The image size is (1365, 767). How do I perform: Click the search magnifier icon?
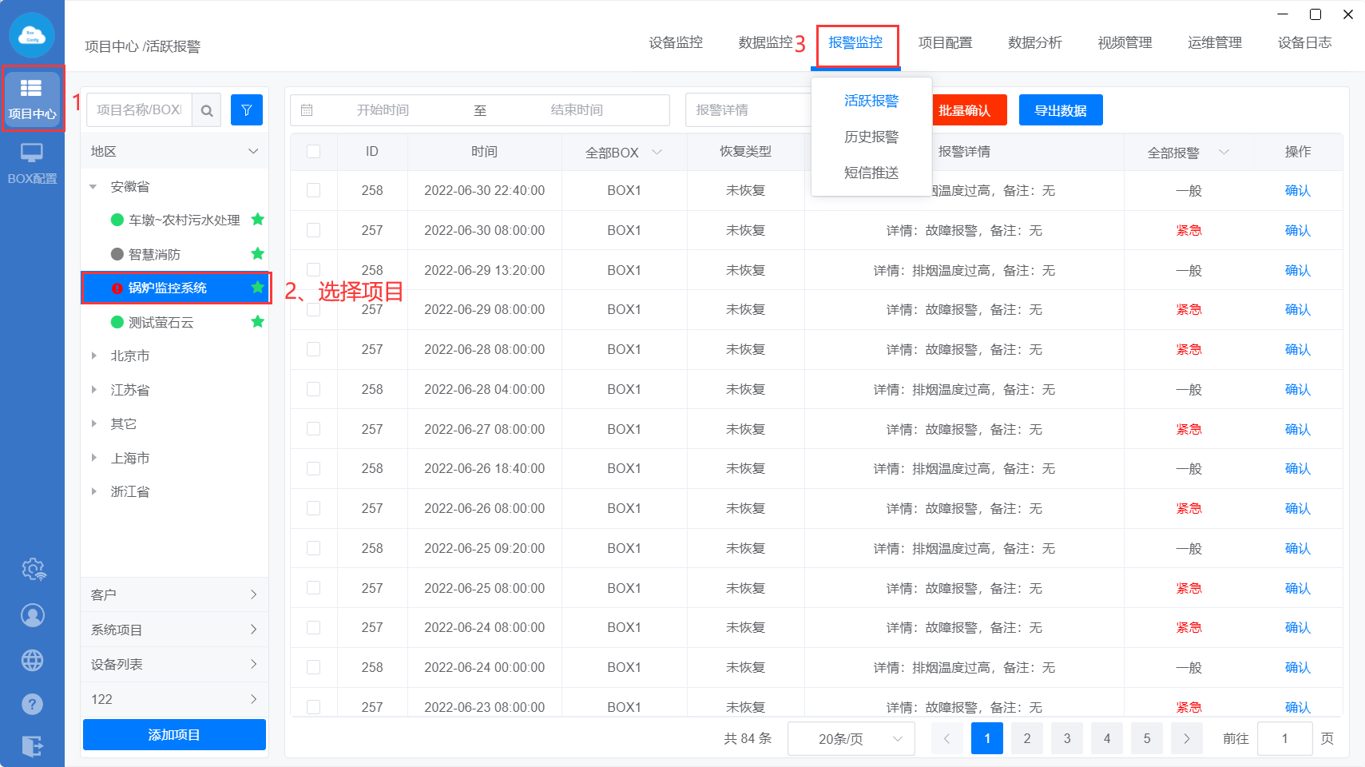coord(207,110)
